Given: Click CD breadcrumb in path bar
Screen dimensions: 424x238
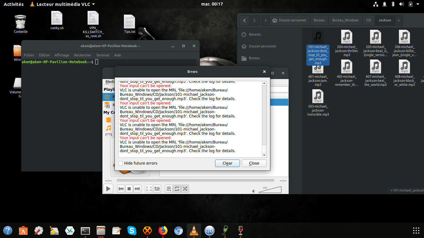Looking at the screenshot, I should pyautogui.click(x=368, y=20).
